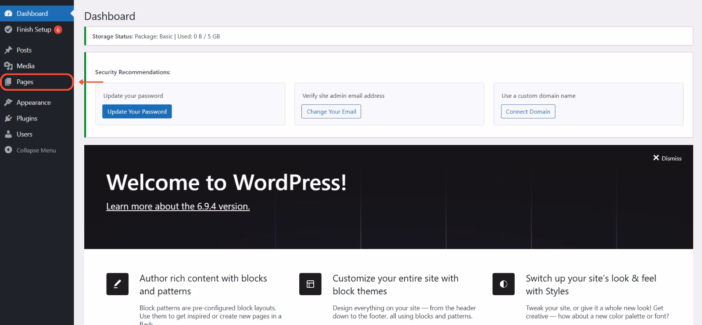Click the Pages document icon
The image size is (702, 325).
pyautogui.click(x=8, y=82)
